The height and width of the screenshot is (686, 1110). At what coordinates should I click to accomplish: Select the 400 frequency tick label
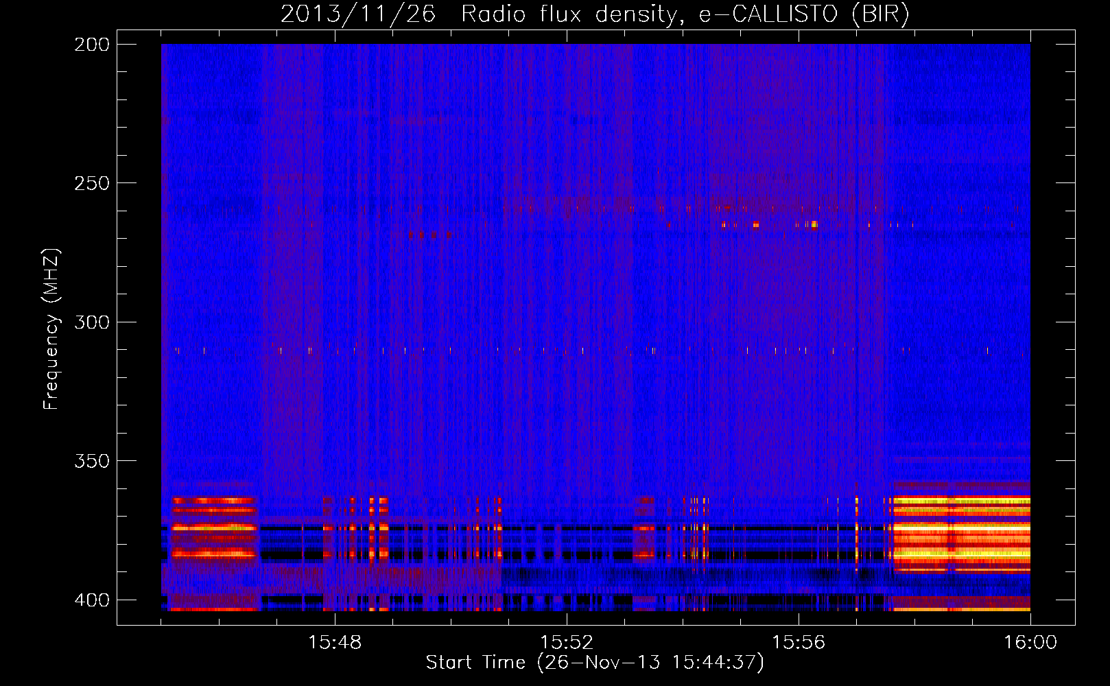click(92, 600)
